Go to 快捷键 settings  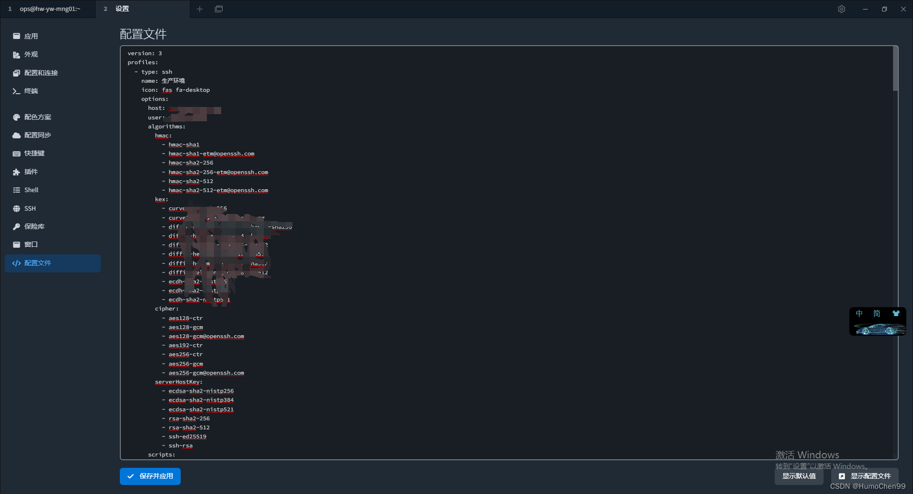53,154
